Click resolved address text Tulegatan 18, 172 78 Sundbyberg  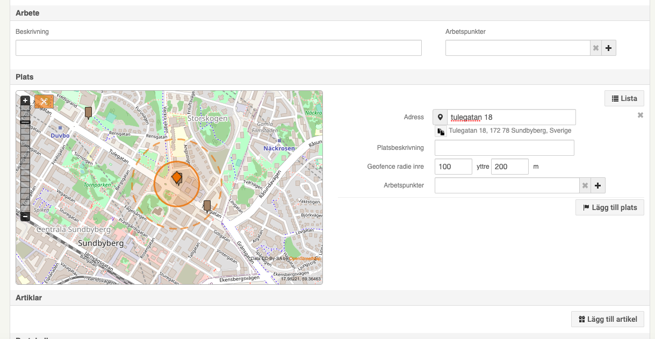coord(510,131)
